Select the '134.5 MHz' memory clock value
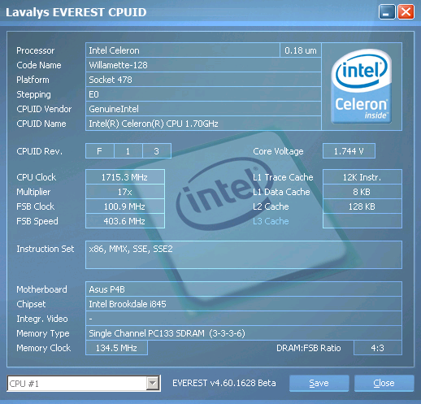The height and width of the screenshot is (404, 421). 116,348
